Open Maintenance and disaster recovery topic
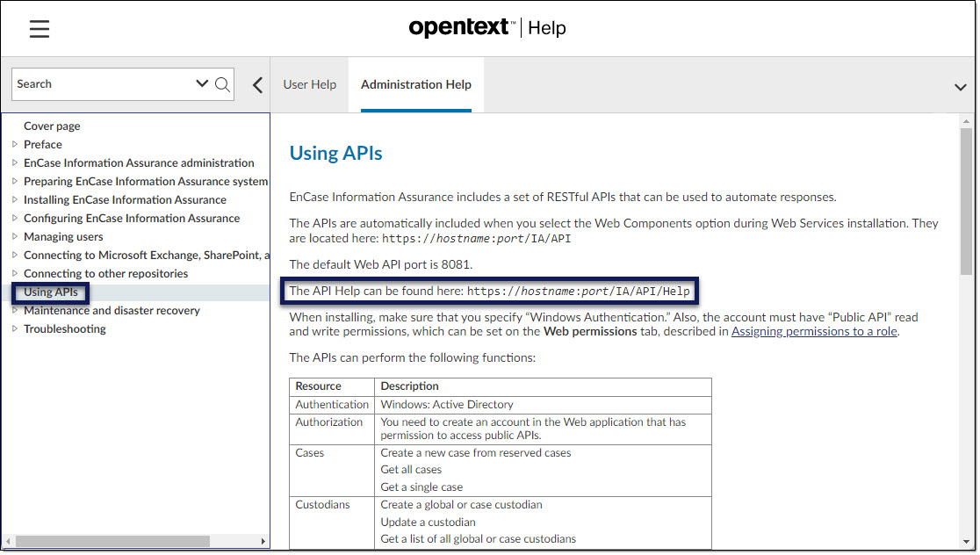 112,310
